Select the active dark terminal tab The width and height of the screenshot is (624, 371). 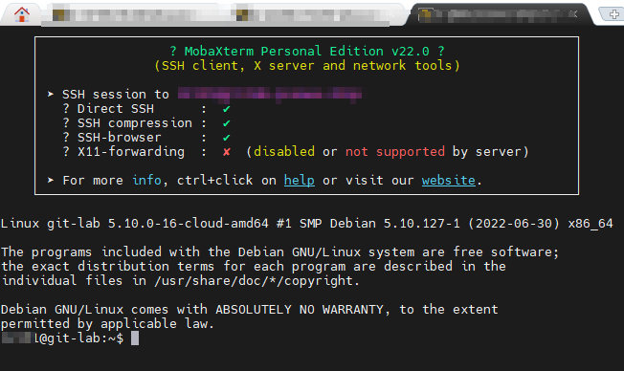pos(500,14)
